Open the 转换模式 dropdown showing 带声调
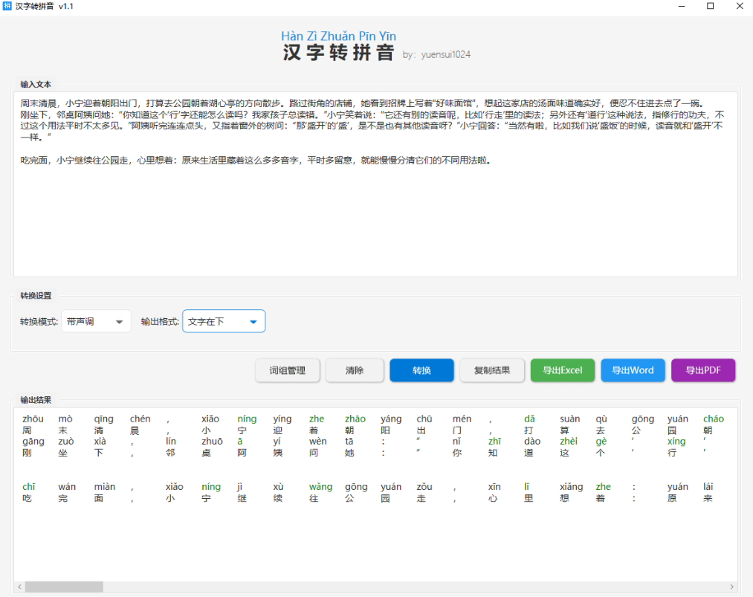Screen dimensions: 753x597 (x=96, y=322)
